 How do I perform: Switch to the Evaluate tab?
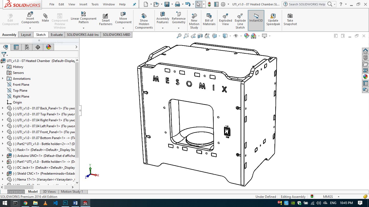click(x=57, y=35)
